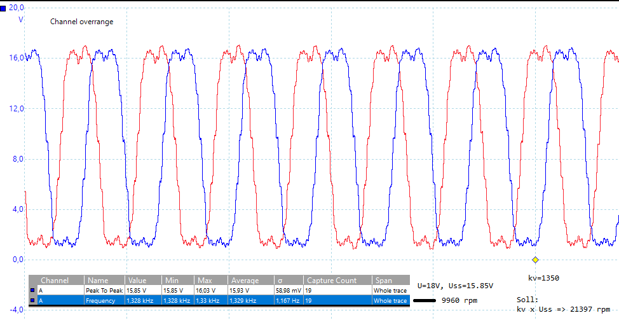Image resolution: width=619 pixels, height=320 pixels.
Task: Click the 4,0 axis label
Action: (18, 209)
